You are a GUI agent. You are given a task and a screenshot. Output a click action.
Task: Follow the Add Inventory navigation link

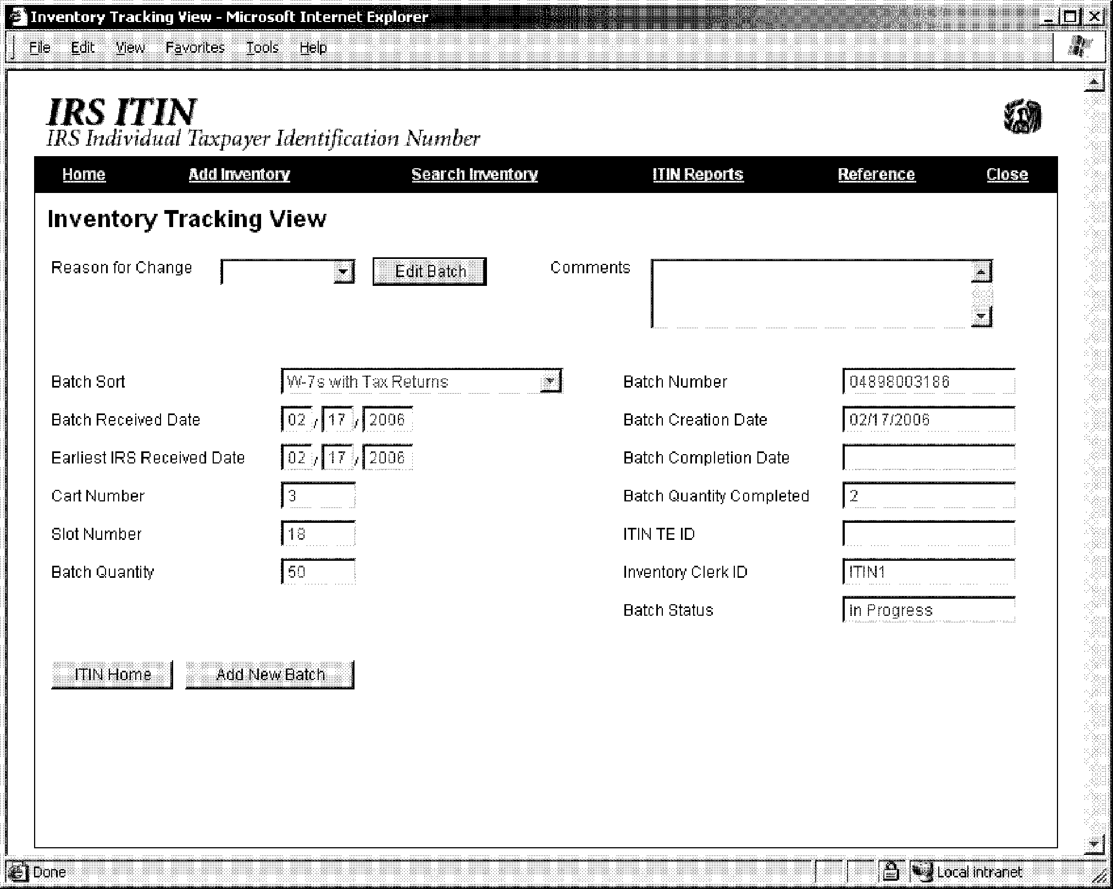click(x=239, y=174)
